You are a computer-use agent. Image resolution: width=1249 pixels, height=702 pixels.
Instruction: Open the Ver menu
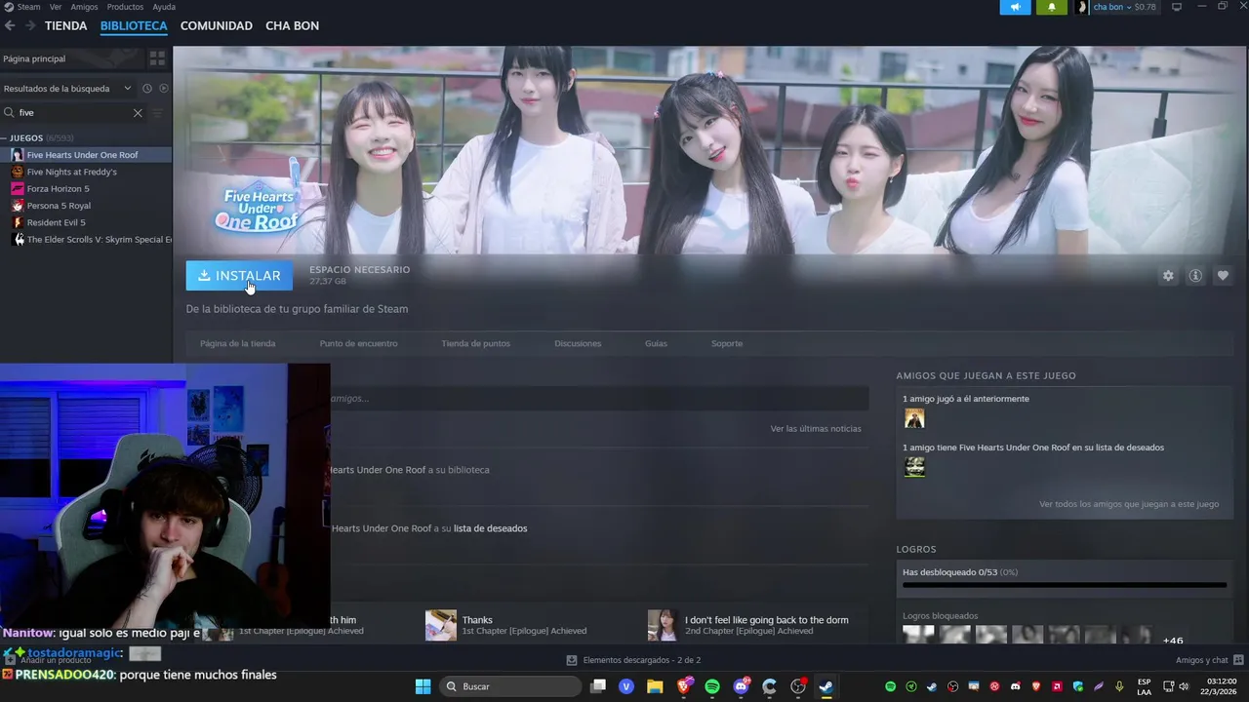(x=56, y=7)
